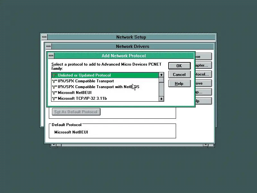Click protocol icon beside Unlisted or Updated Protocol
Image resolution: width=257 pixels, height=193 pixels.
pyautogui.click(x=54, y=75)
